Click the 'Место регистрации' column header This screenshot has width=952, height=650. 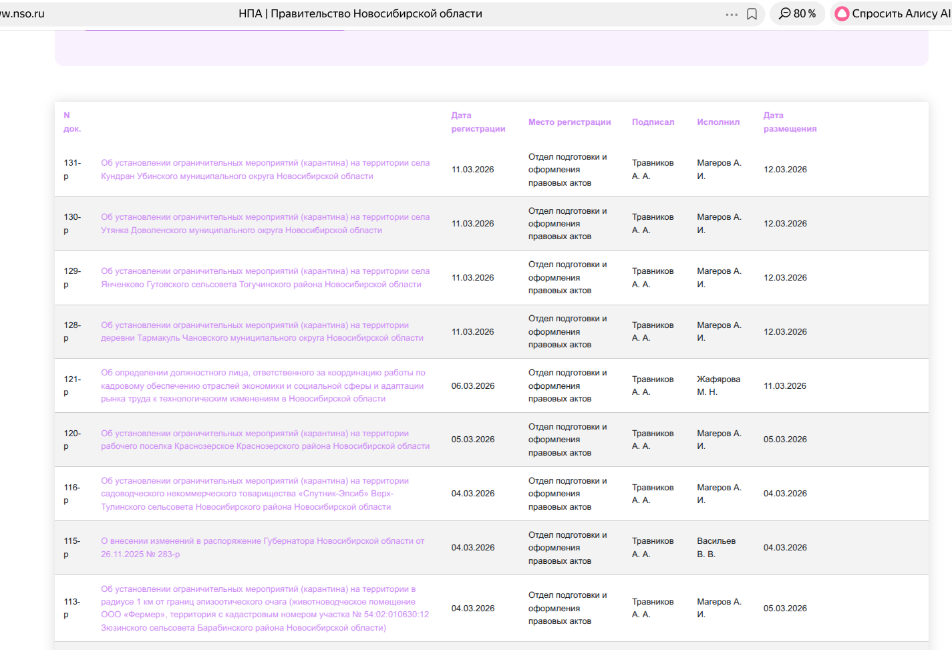tap(569, 122)
